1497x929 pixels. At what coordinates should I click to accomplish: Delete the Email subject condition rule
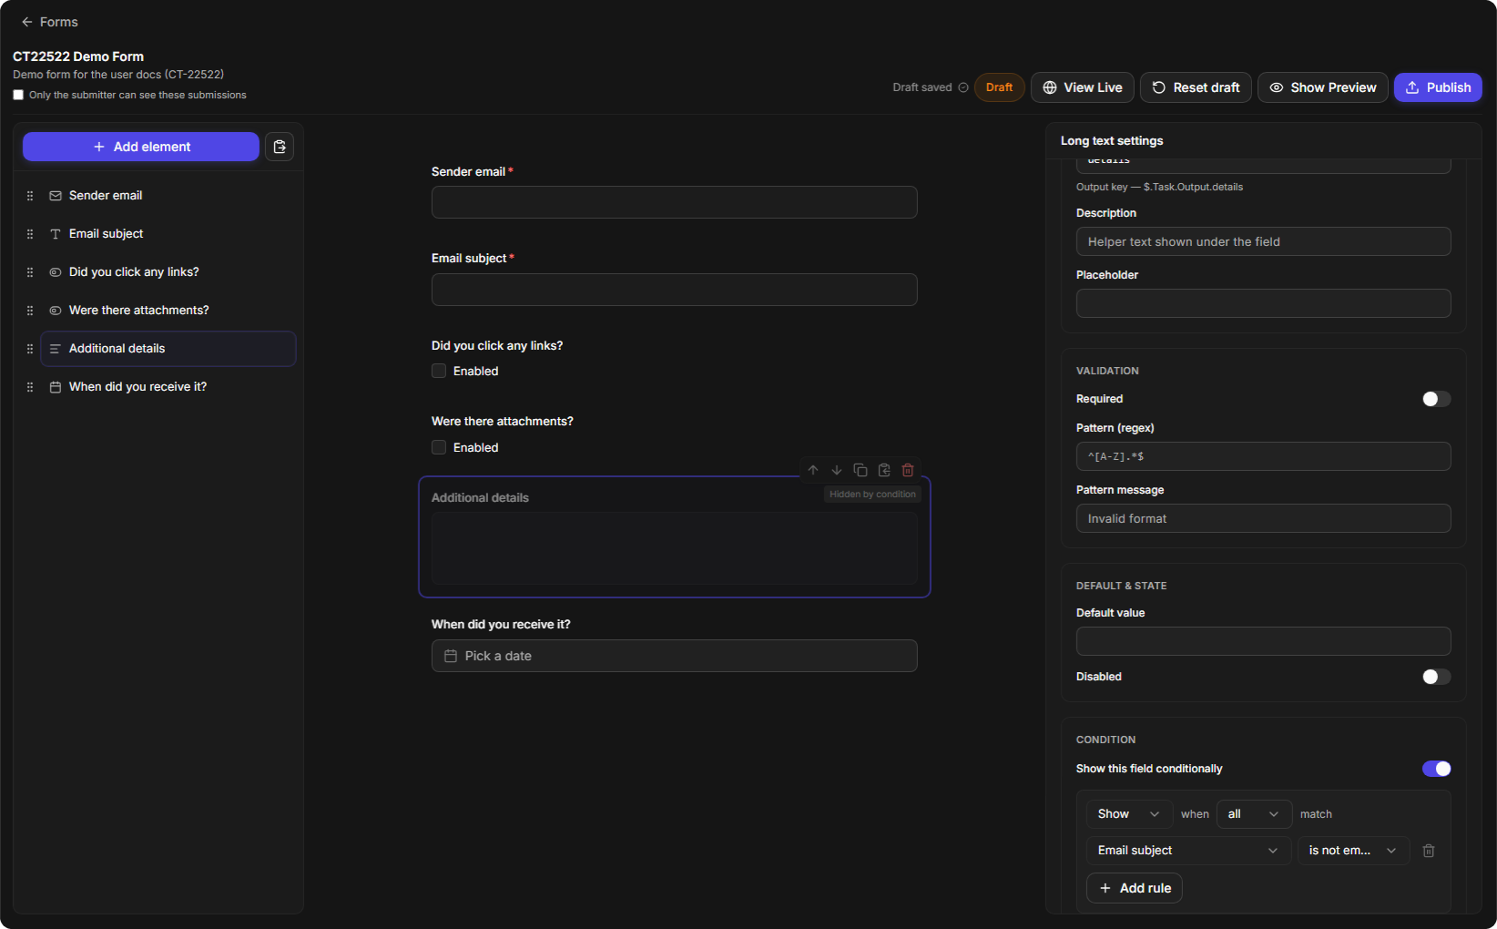(1429, 851)
